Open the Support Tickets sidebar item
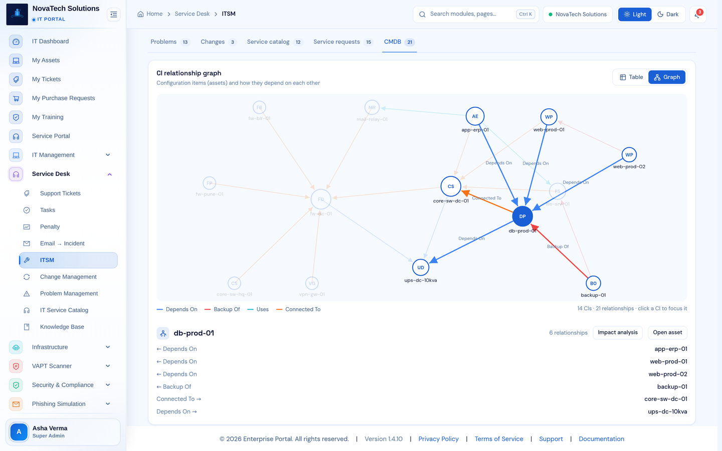 tap(68, 193)
